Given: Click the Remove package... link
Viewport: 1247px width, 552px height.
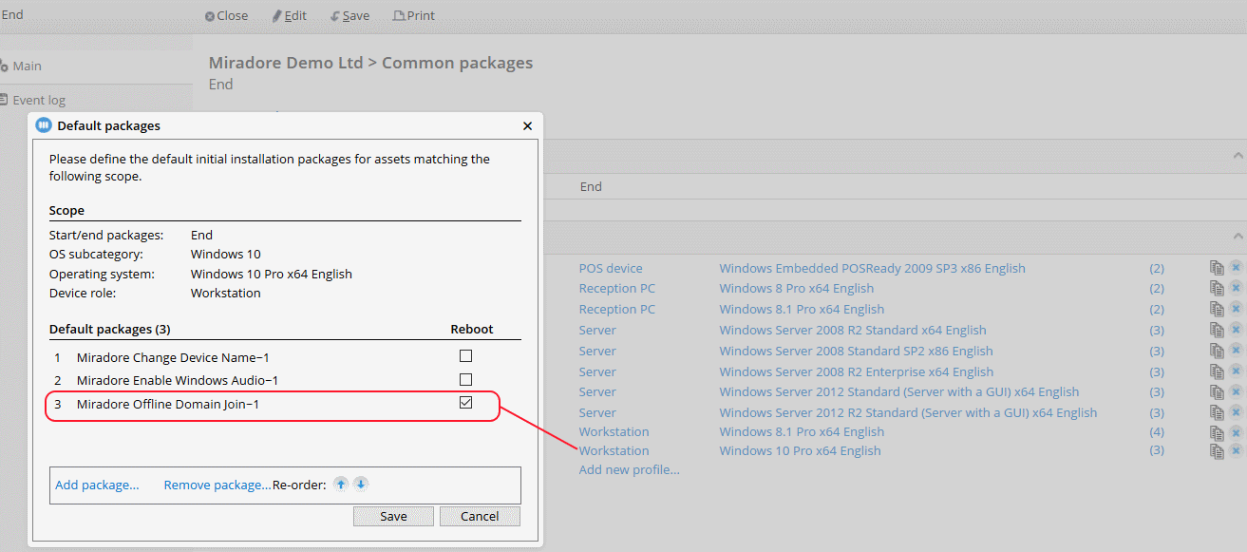Looking at the screenshot, I should [217, 485].
